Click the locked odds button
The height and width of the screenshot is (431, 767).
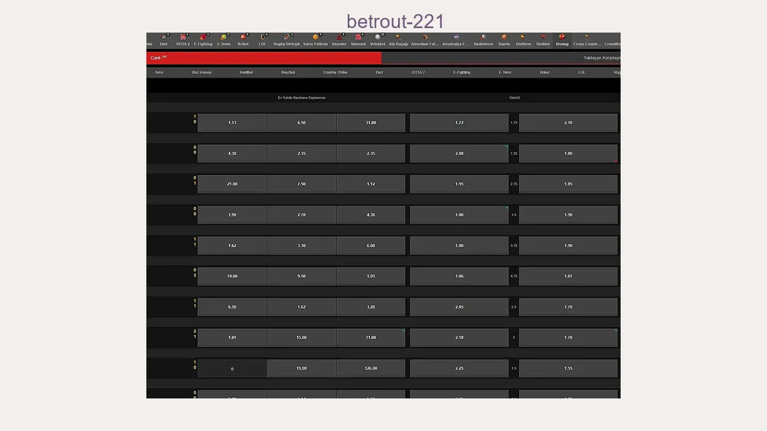coord(232,368)
